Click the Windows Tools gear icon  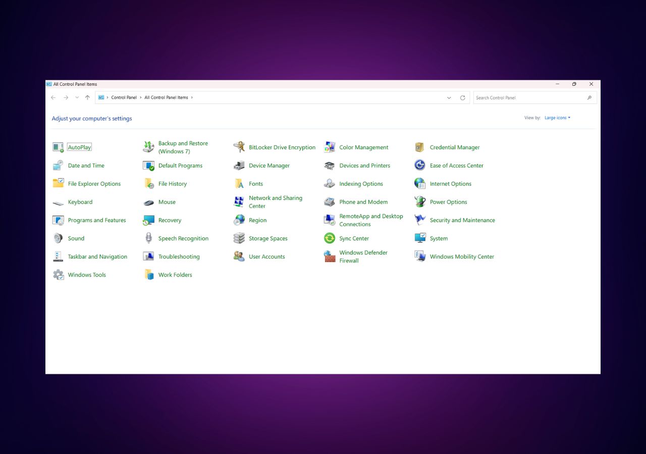click(59, 274)
